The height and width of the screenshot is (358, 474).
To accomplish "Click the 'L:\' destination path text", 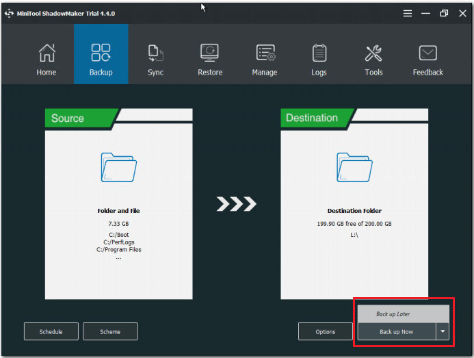I will click(x=354, y=235).
